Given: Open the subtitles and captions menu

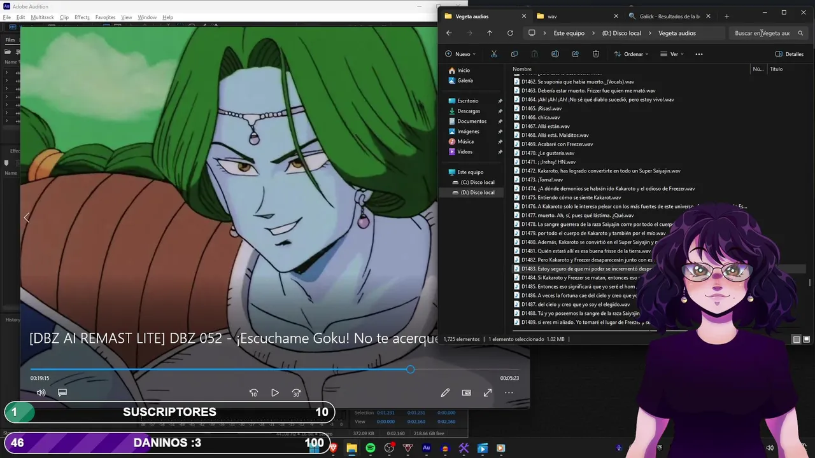Looking at the screenshot, I should (x=62, y=393).
